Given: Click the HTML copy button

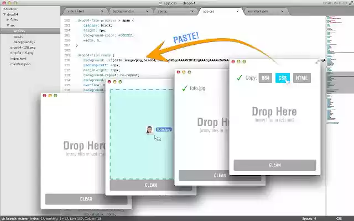Looking at the screenshot, I should click(302, 78).
